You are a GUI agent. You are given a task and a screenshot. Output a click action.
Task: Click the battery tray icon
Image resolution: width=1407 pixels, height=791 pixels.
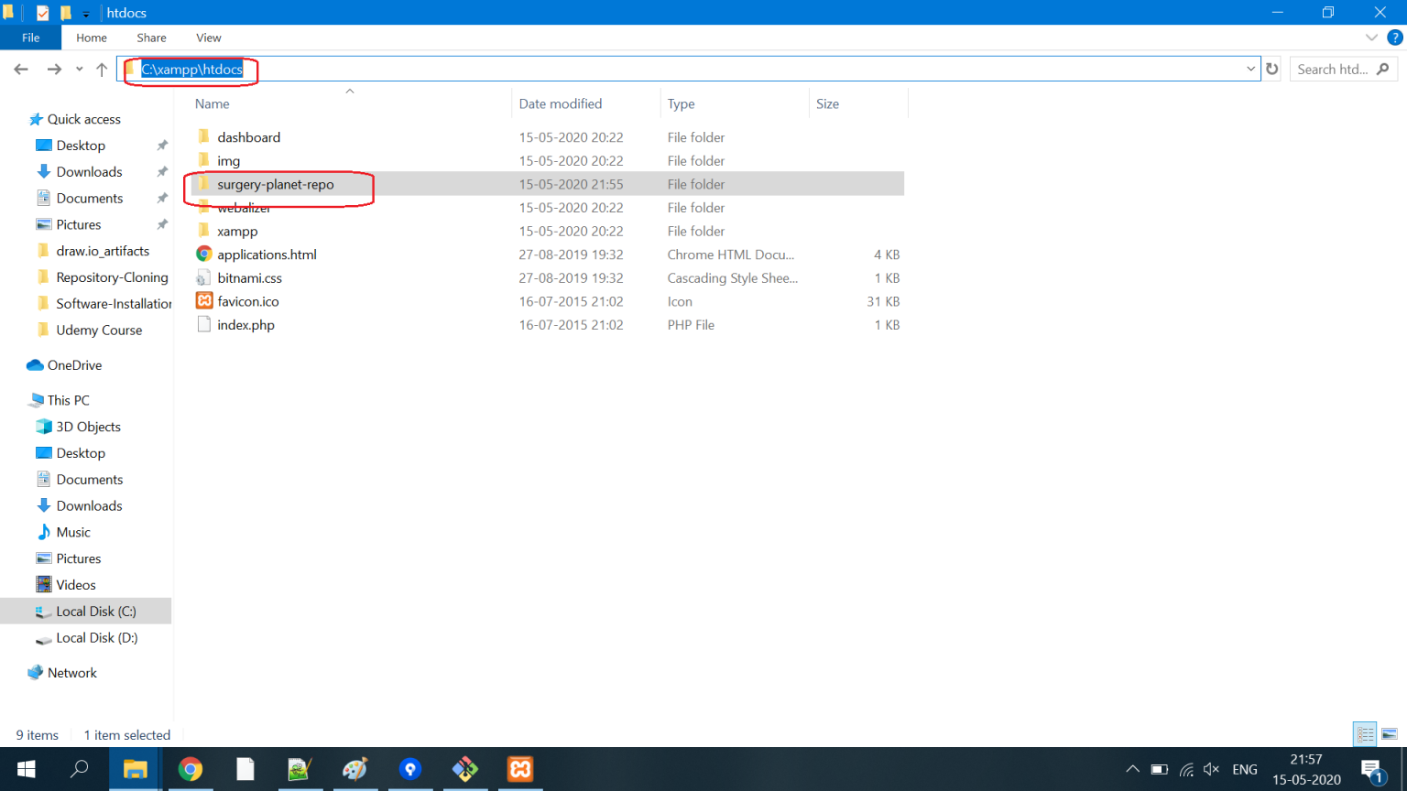[x=1159, y=769]
